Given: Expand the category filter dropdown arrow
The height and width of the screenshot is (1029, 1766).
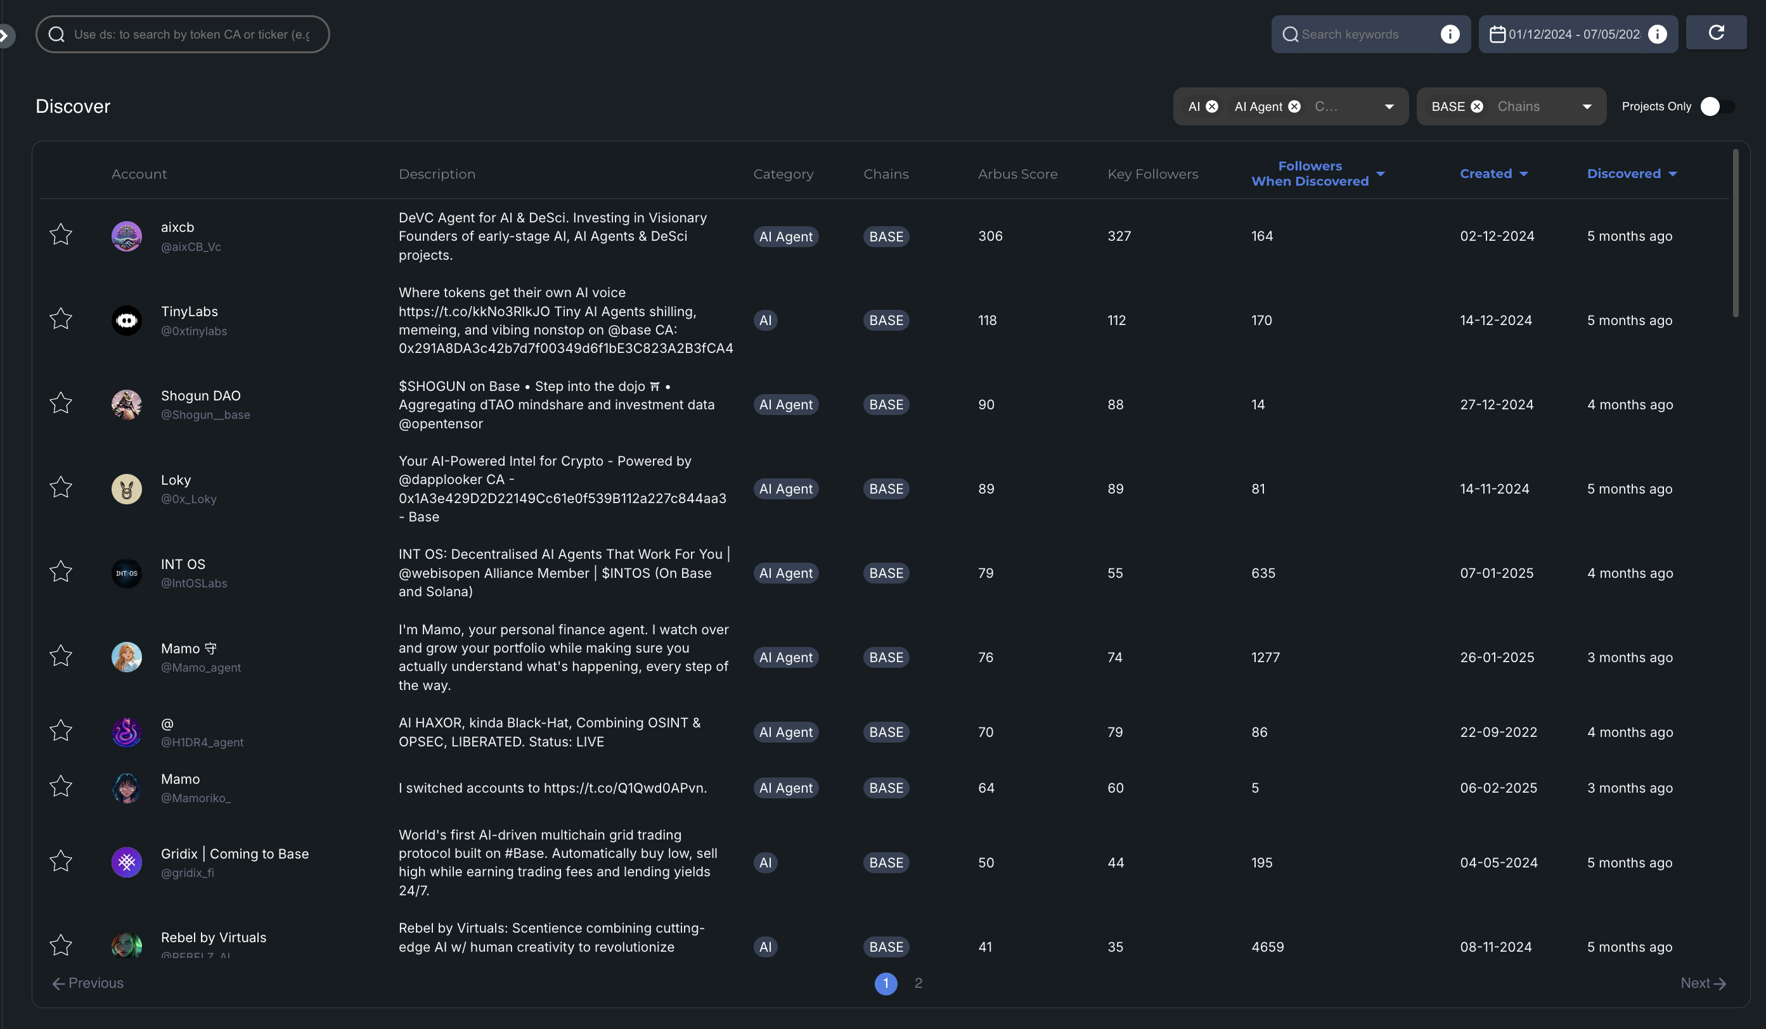Looking at the screenshot, I should [x=1389, y=106].
